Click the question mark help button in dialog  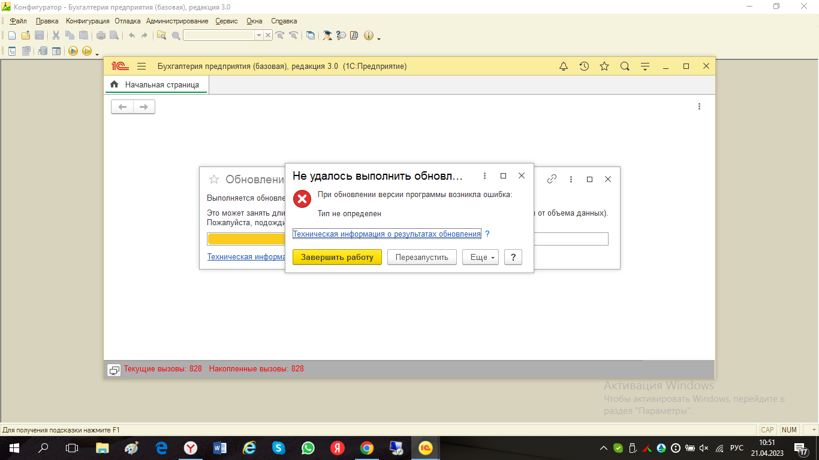click(x=513, y=257)
